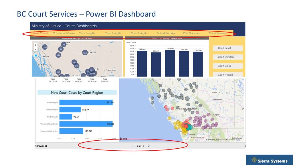Click the Juneau label on the top map

click(46, 56)
